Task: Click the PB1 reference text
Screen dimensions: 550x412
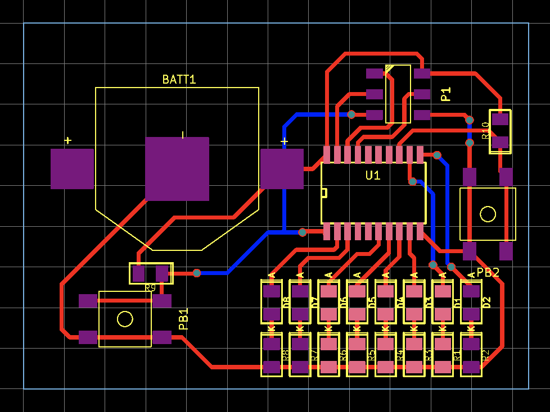Action: click(x=184, y=319)
